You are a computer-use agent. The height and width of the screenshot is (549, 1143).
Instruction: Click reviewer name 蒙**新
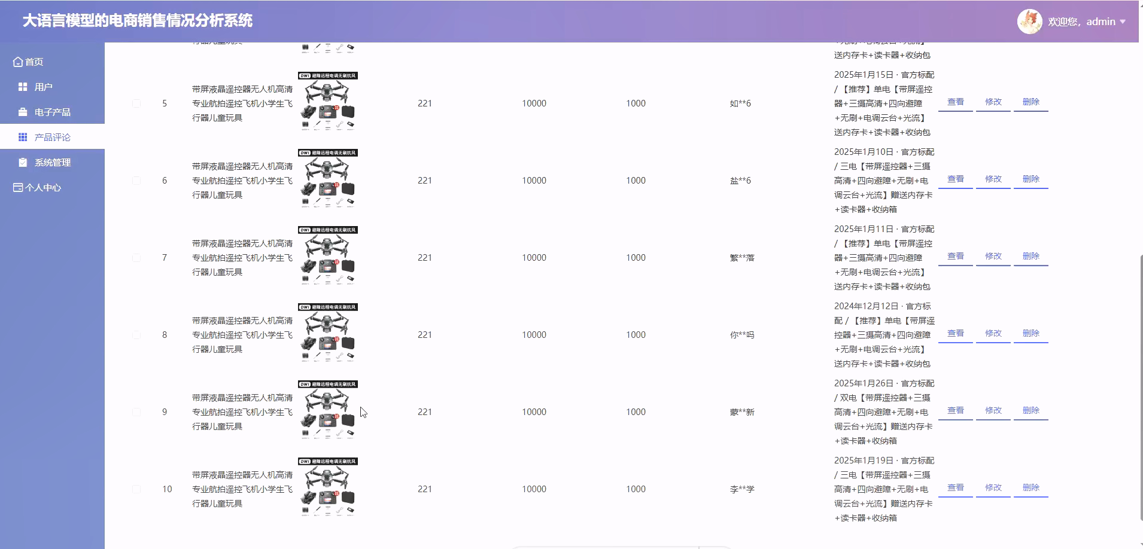click(x=742, y=412)
